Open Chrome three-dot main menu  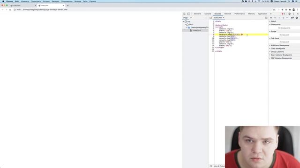click(298, 9)
